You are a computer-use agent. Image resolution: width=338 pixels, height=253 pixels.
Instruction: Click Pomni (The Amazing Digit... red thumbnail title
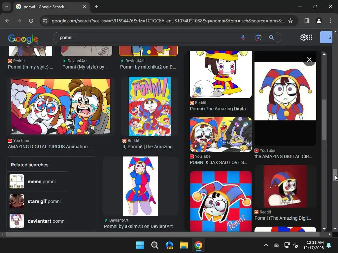(x=283, y=218)
